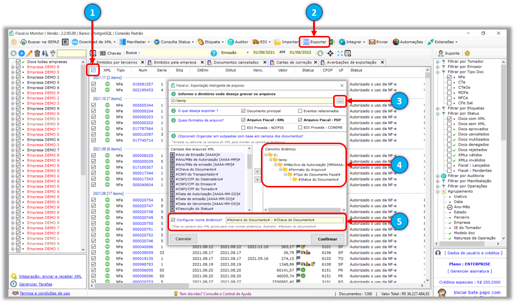Open Automações gauge icon

click(x=396, y=42)
